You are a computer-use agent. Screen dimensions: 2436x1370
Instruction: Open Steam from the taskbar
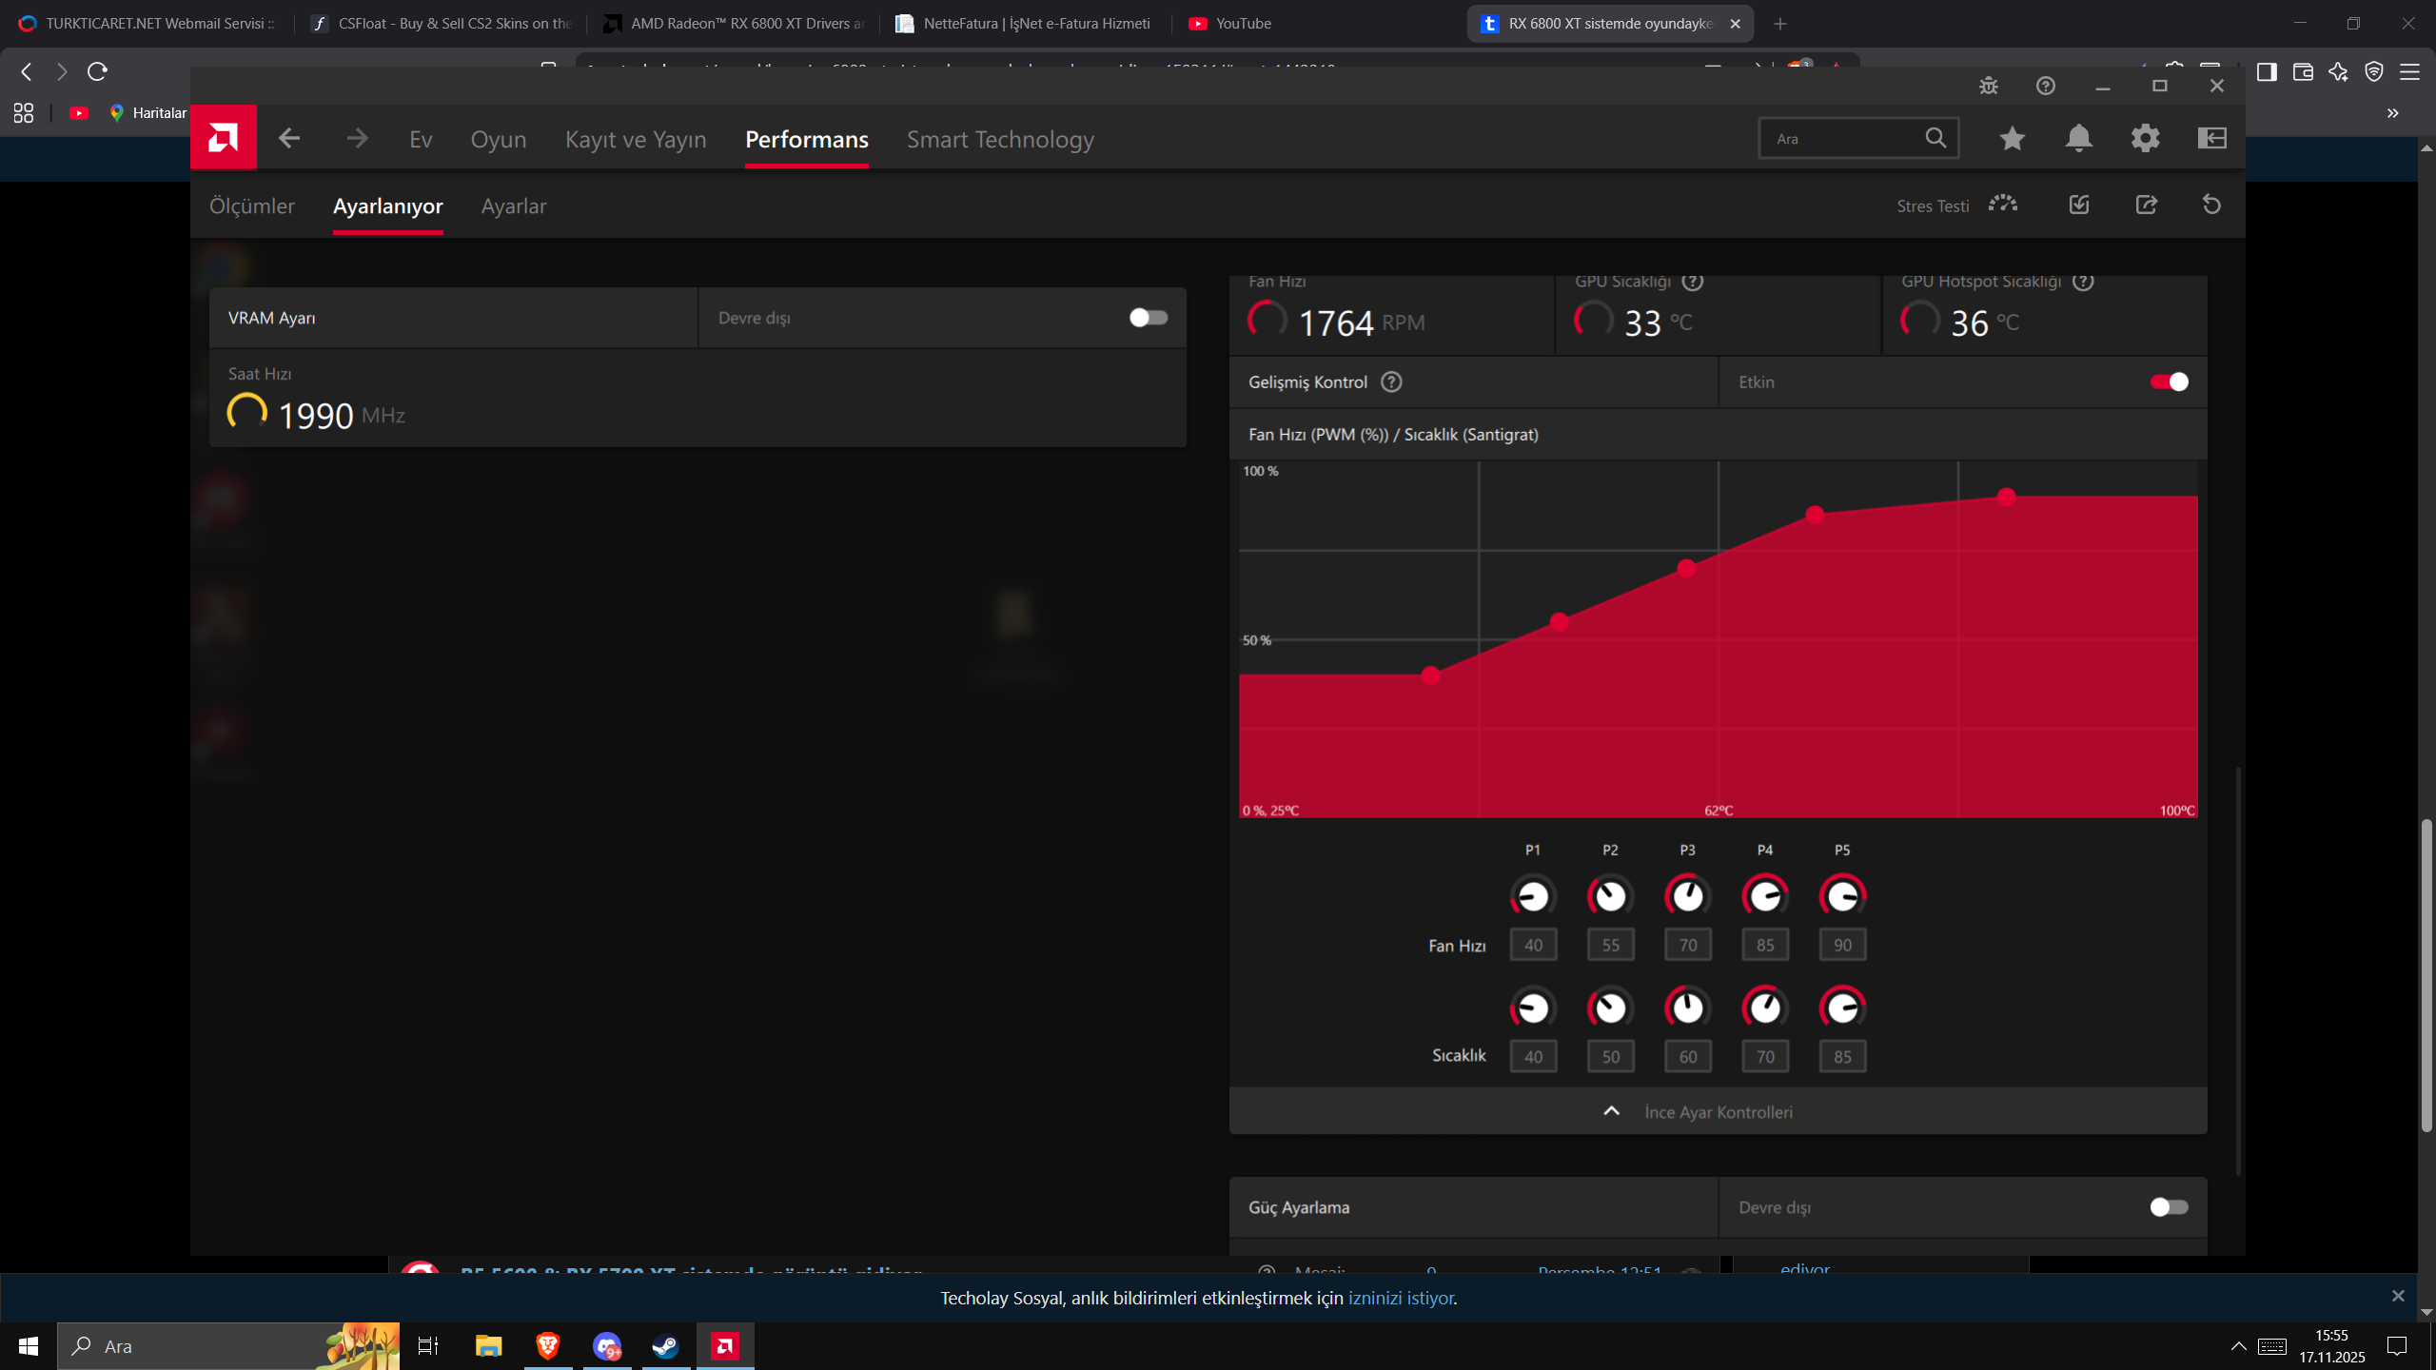pos(665,1346)
